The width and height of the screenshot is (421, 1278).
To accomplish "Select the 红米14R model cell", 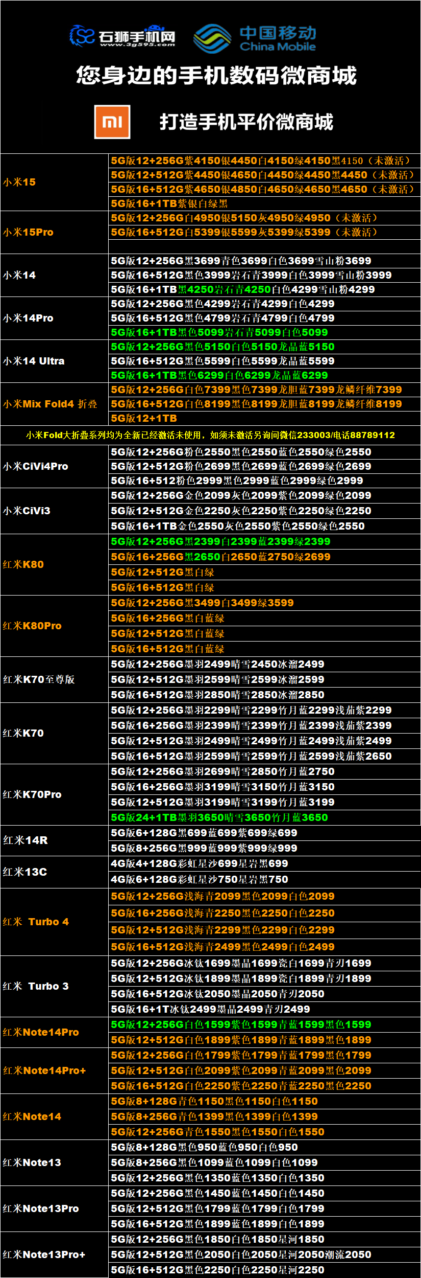I will coord(55,840).
